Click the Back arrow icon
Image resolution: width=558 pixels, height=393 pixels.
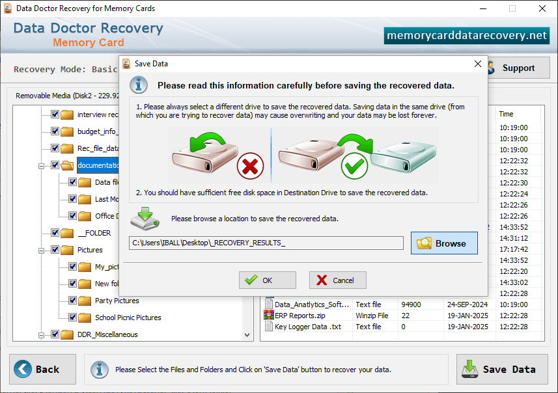coord(23,369)
